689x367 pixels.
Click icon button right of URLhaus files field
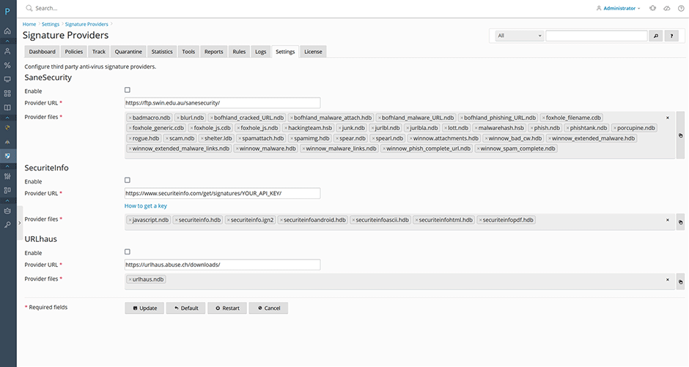681,282
